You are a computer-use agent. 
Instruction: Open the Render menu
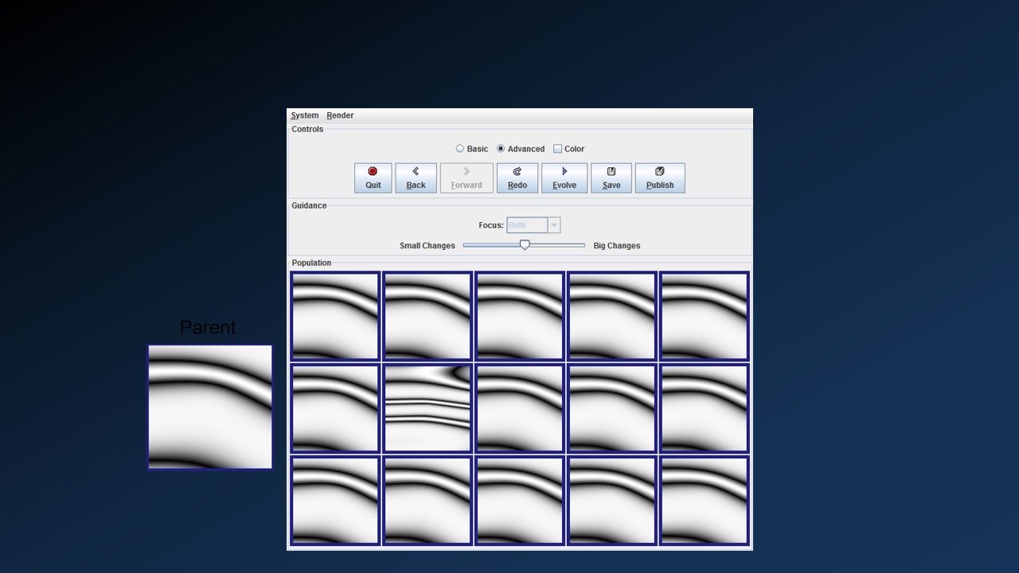tap(340, 115)
